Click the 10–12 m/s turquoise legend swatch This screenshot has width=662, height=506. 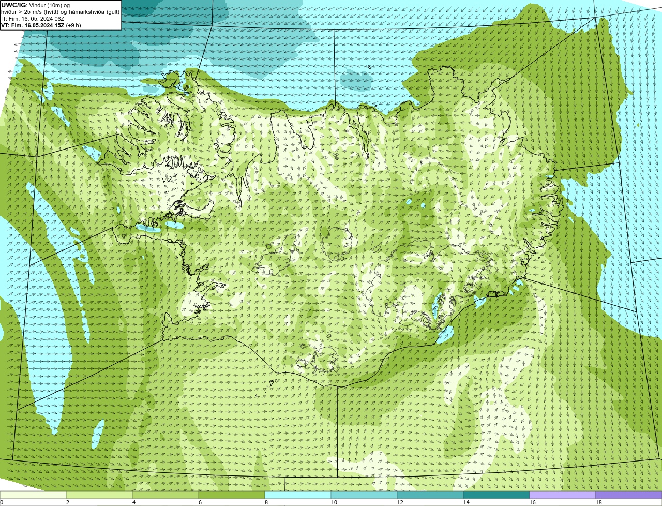(364, 495)
